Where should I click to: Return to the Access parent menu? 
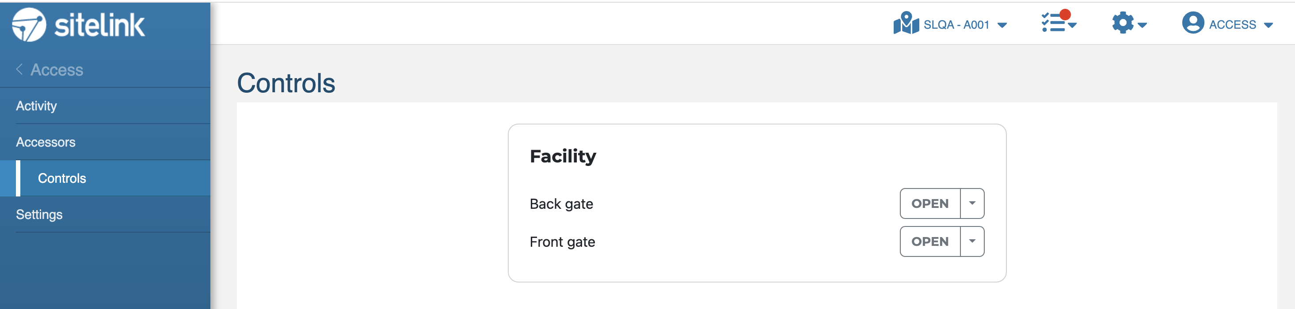click(x=57, y=69)
